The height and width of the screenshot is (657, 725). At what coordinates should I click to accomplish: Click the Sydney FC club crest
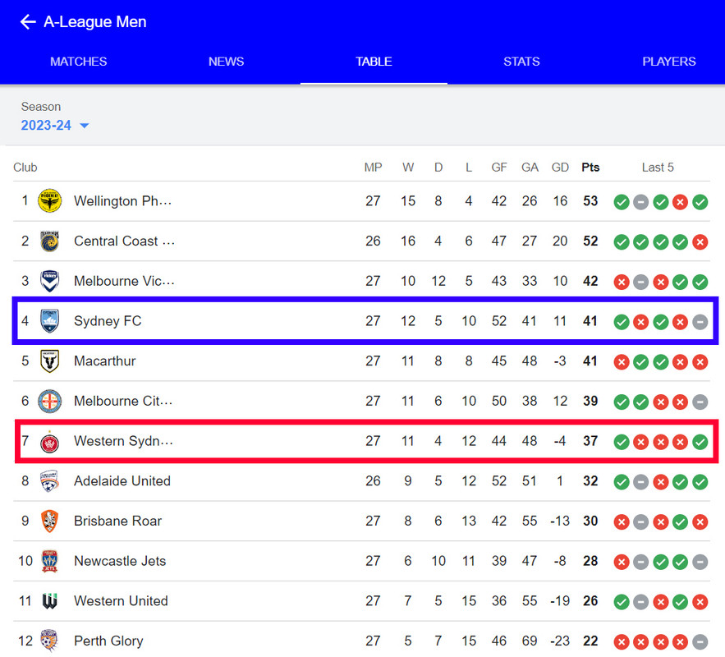pos(49,321)
